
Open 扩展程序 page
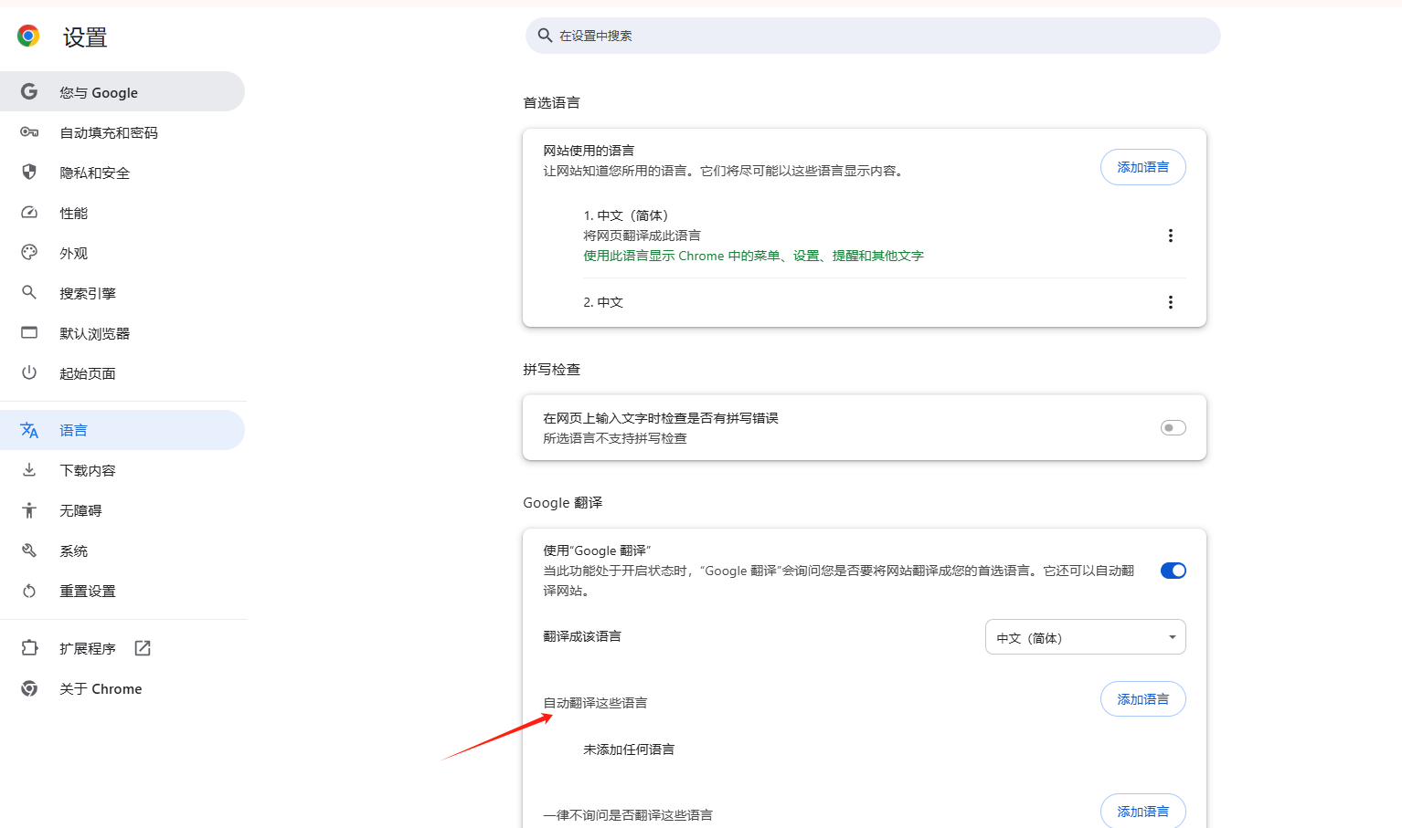pos(122,648)
